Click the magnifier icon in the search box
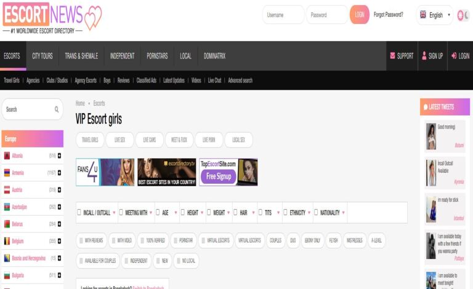The image size is (473, 289). [x=57, y=109]
